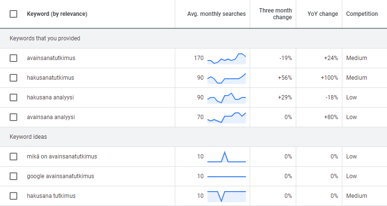Open trend sparkline for avainsanatutkimus
This screenshot has width=387, height=206.
tap(227, 59)
